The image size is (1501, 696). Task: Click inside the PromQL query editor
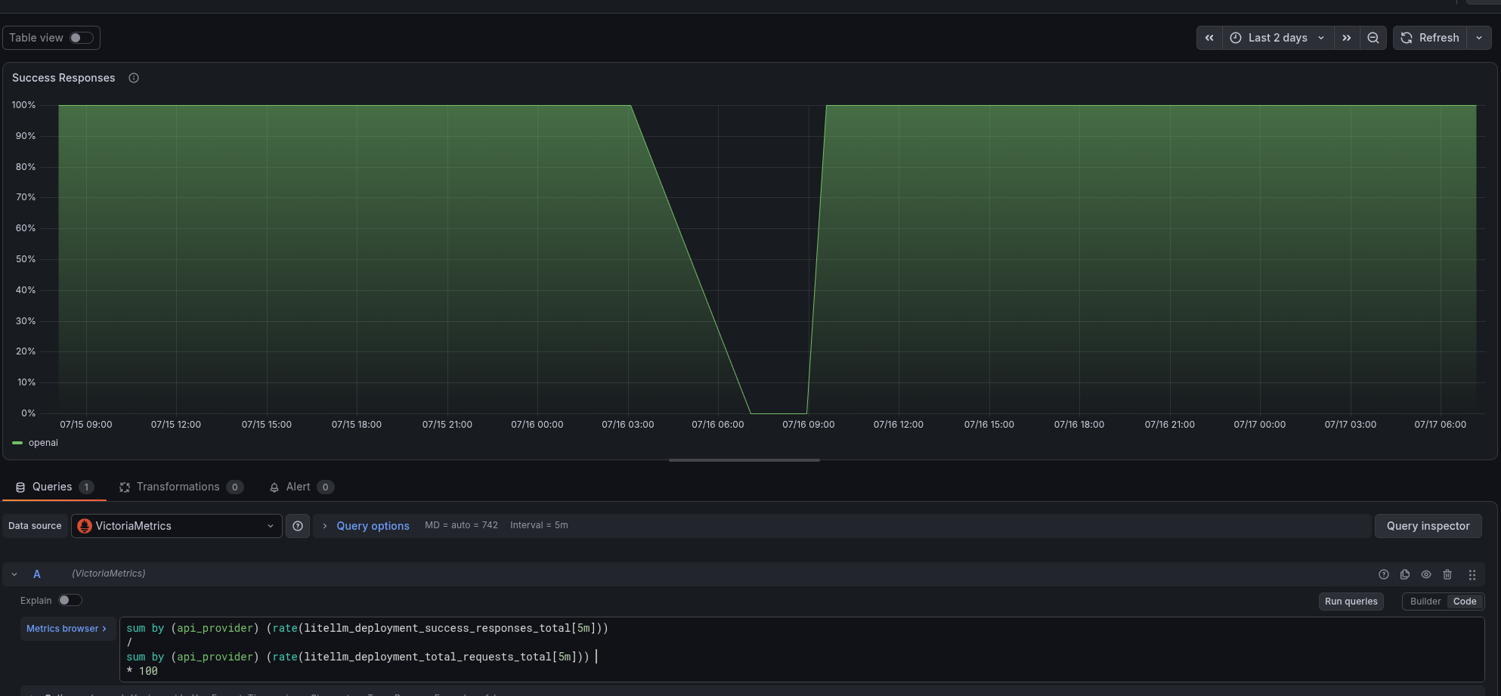click(x=803, y=649)
